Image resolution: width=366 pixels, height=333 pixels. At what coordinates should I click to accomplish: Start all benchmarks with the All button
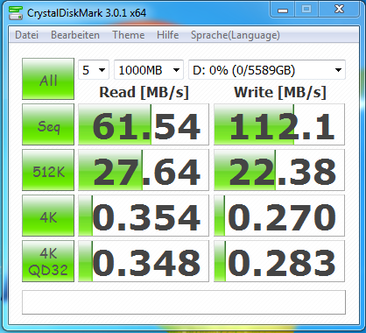pos(48,79)
